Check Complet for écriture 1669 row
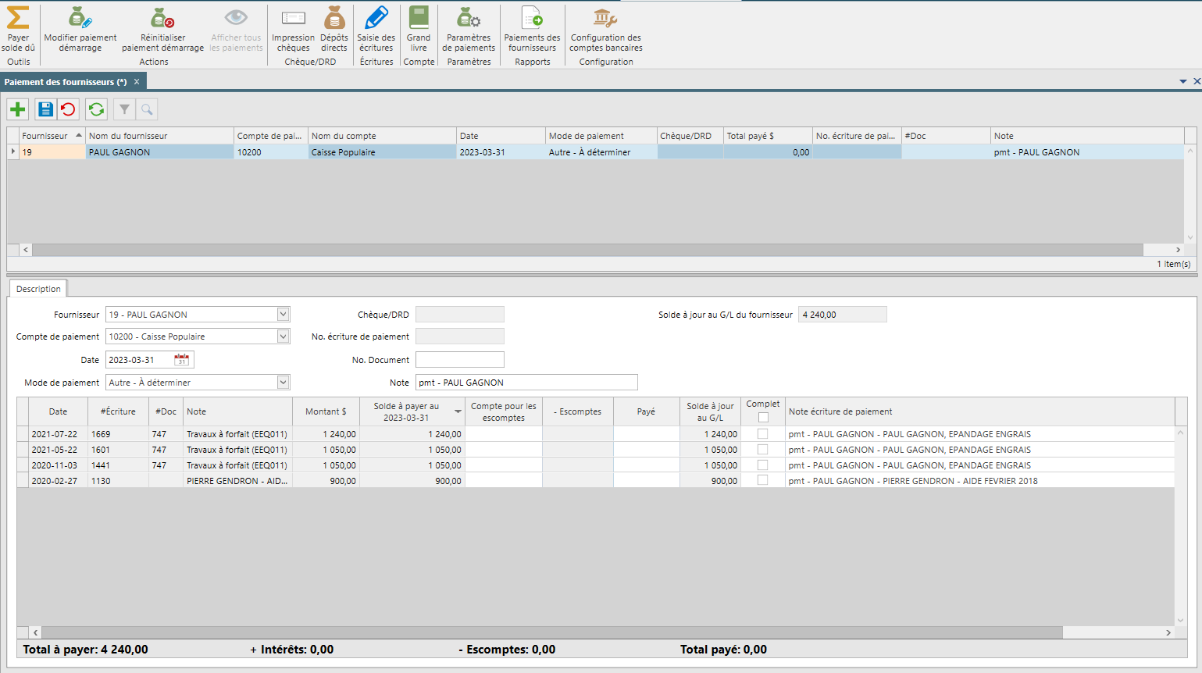 coord(762,434)
